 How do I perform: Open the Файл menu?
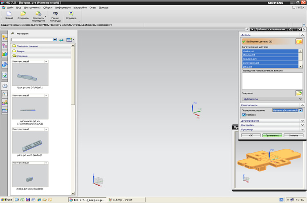(x=10, y=8)
